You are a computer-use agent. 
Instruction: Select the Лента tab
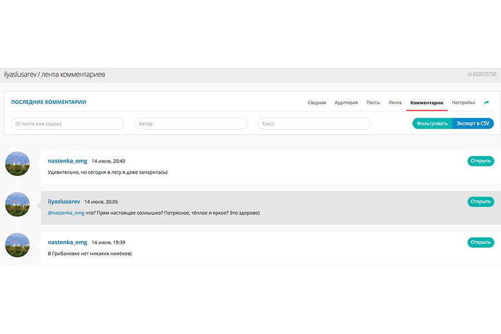[x=395, y=102]
